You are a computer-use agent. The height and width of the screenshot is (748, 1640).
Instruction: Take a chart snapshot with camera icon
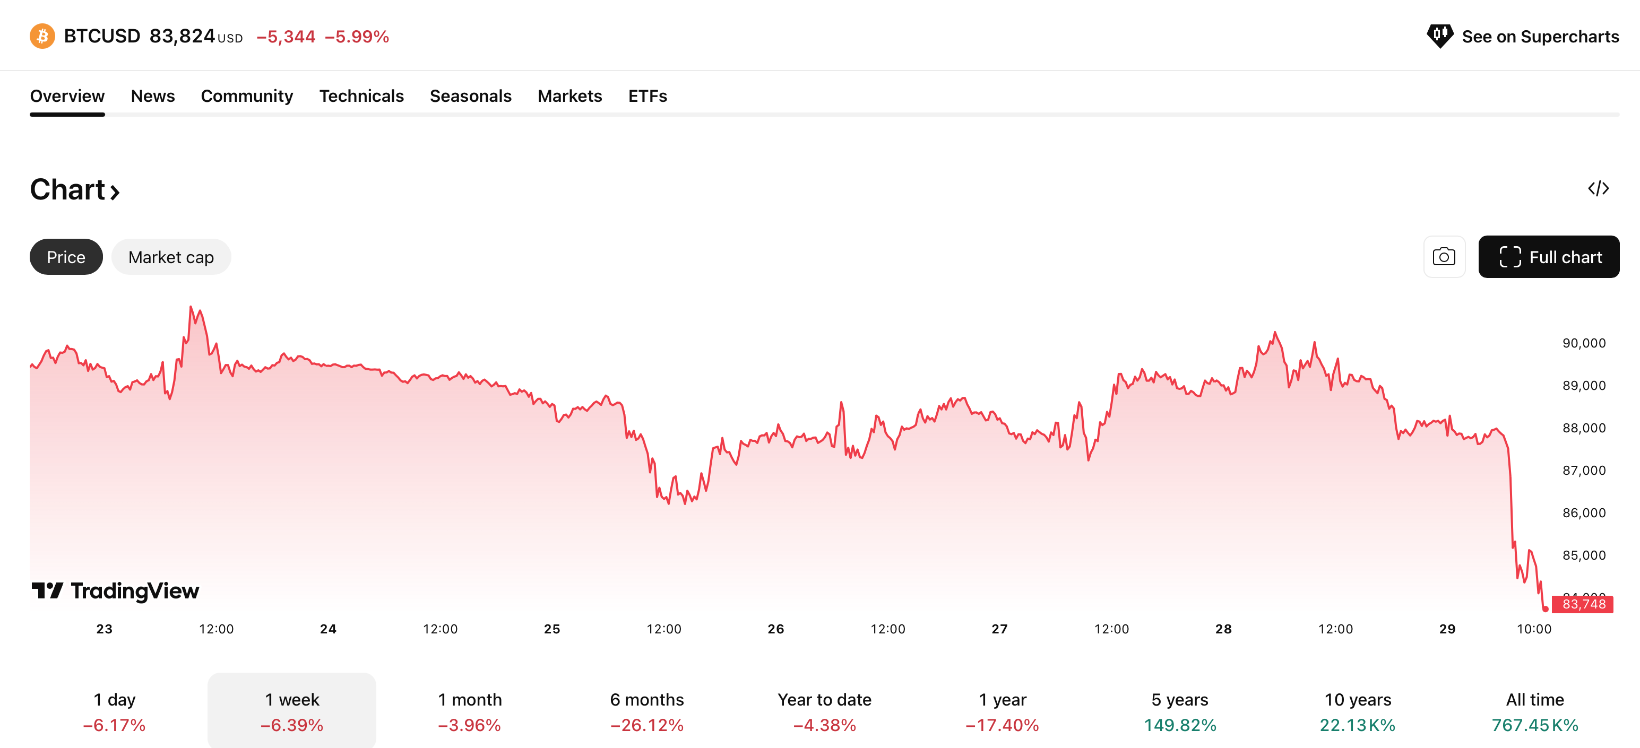pyautogui.click(x=1443, y=257)
